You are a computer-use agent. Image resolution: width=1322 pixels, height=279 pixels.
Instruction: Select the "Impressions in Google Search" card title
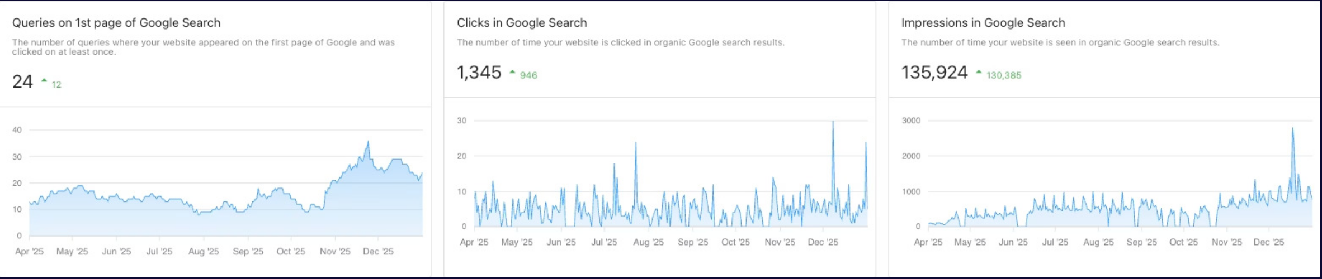tap(983, 23)
